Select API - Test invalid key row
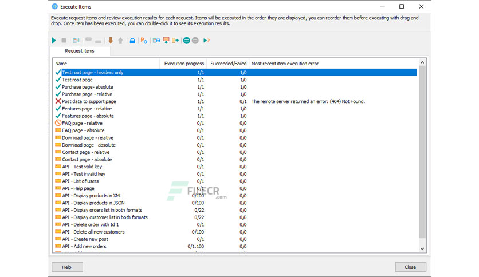The image size is (479, 277). click(x=235, y=174)
